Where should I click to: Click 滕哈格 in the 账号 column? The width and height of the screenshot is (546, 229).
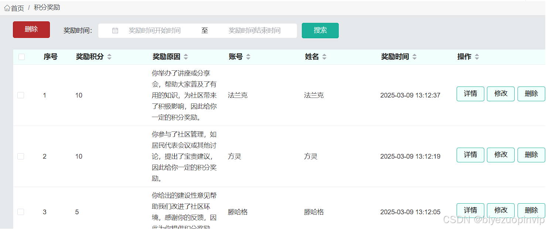tap(238, 212)
